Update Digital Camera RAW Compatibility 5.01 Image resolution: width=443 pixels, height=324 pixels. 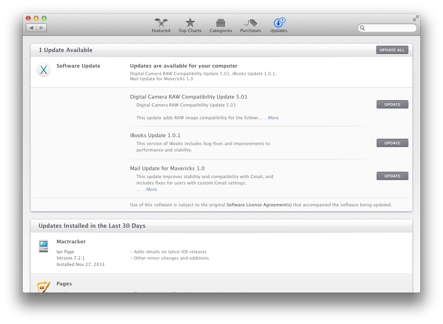pyautogui.click(x=392, y=105)
